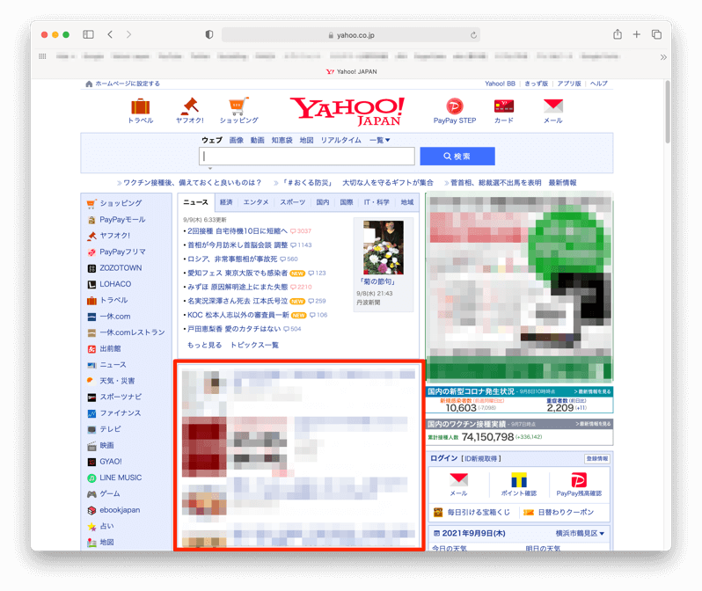
Task: Open 日替わりクーポン link
Action: click(566, 512)
